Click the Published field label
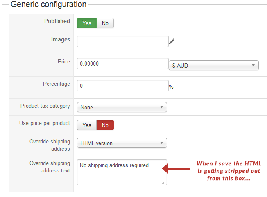Viewport: 267px width, 197px height. click(57, 21)
